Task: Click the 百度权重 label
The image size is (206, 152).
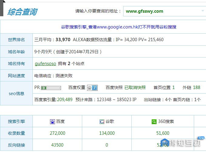Action: click(x=77, y=88)
